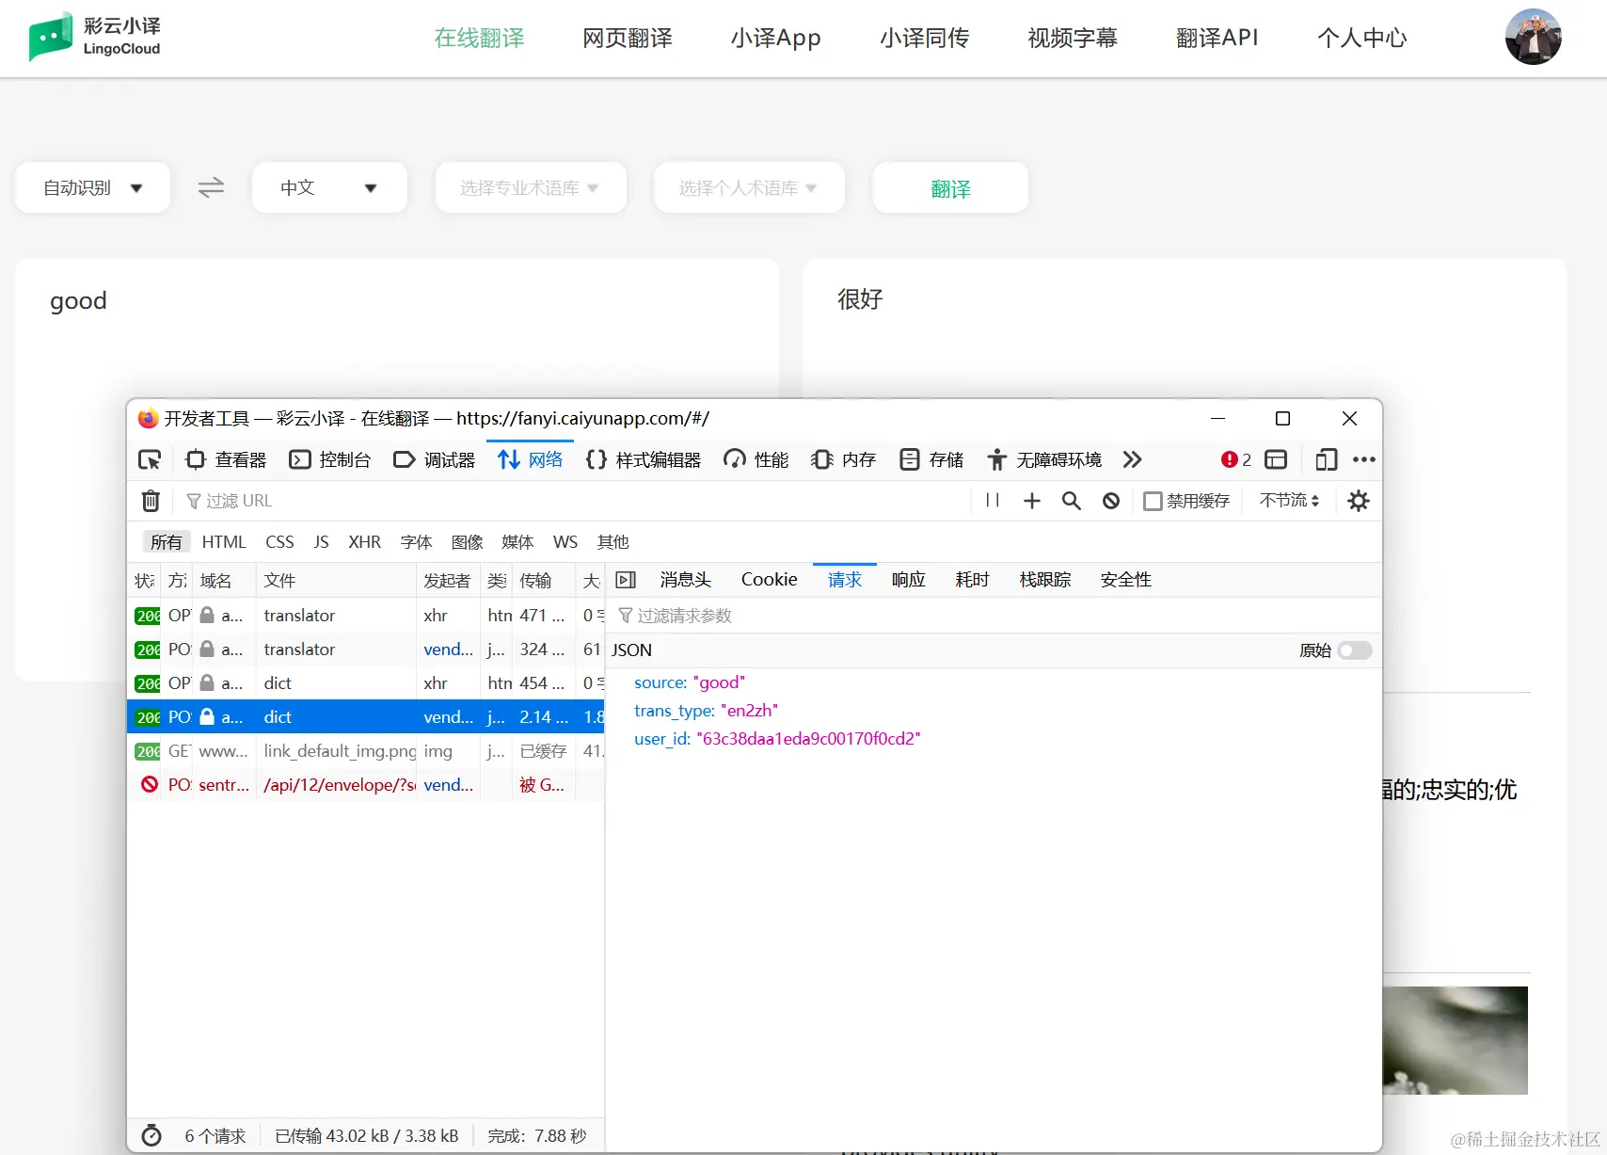Show more devtools tabs chevron
Image resolution: width=1607 pixels, height=1155 pixels.
tap(1132, 459)
